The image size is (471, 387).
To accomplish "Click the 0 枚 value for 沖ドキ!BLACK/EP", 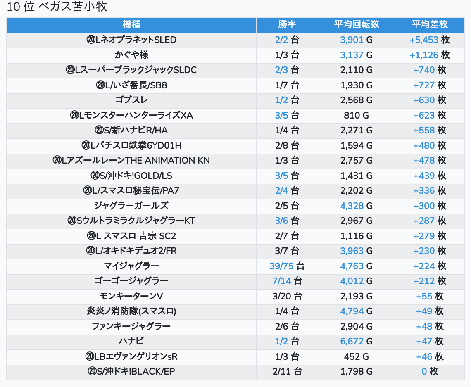I will pos(429,372).
